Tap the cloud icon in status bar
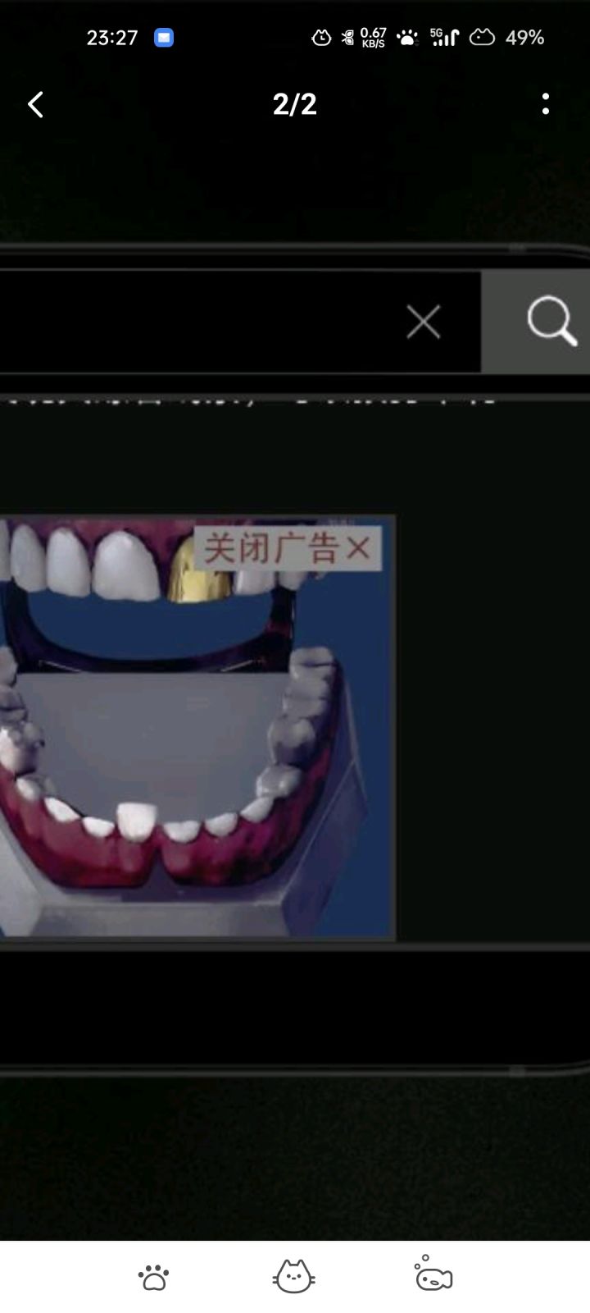 pyautogui.click(x=482, y=37)
